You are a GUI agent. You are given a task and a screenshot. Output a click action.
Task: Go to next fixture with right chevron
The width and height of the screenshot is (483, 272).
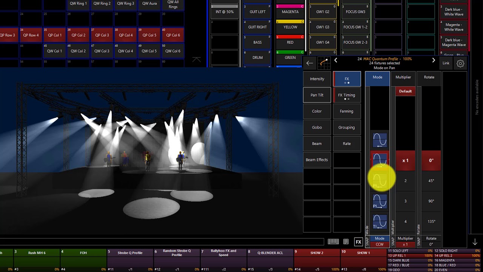click(433, 60)
